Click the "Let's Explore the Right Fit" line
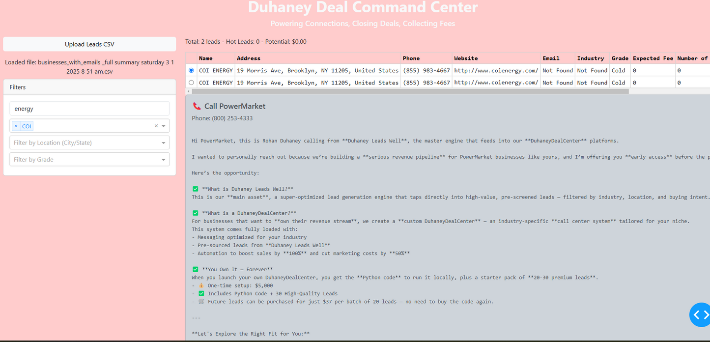The height and width of the screenshot is (342, 710). pos(251,334)
